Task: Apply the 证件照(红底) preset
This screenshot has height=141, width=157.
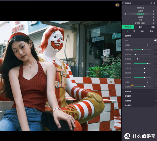Action: pyautogui.click(x=140, y=23)
